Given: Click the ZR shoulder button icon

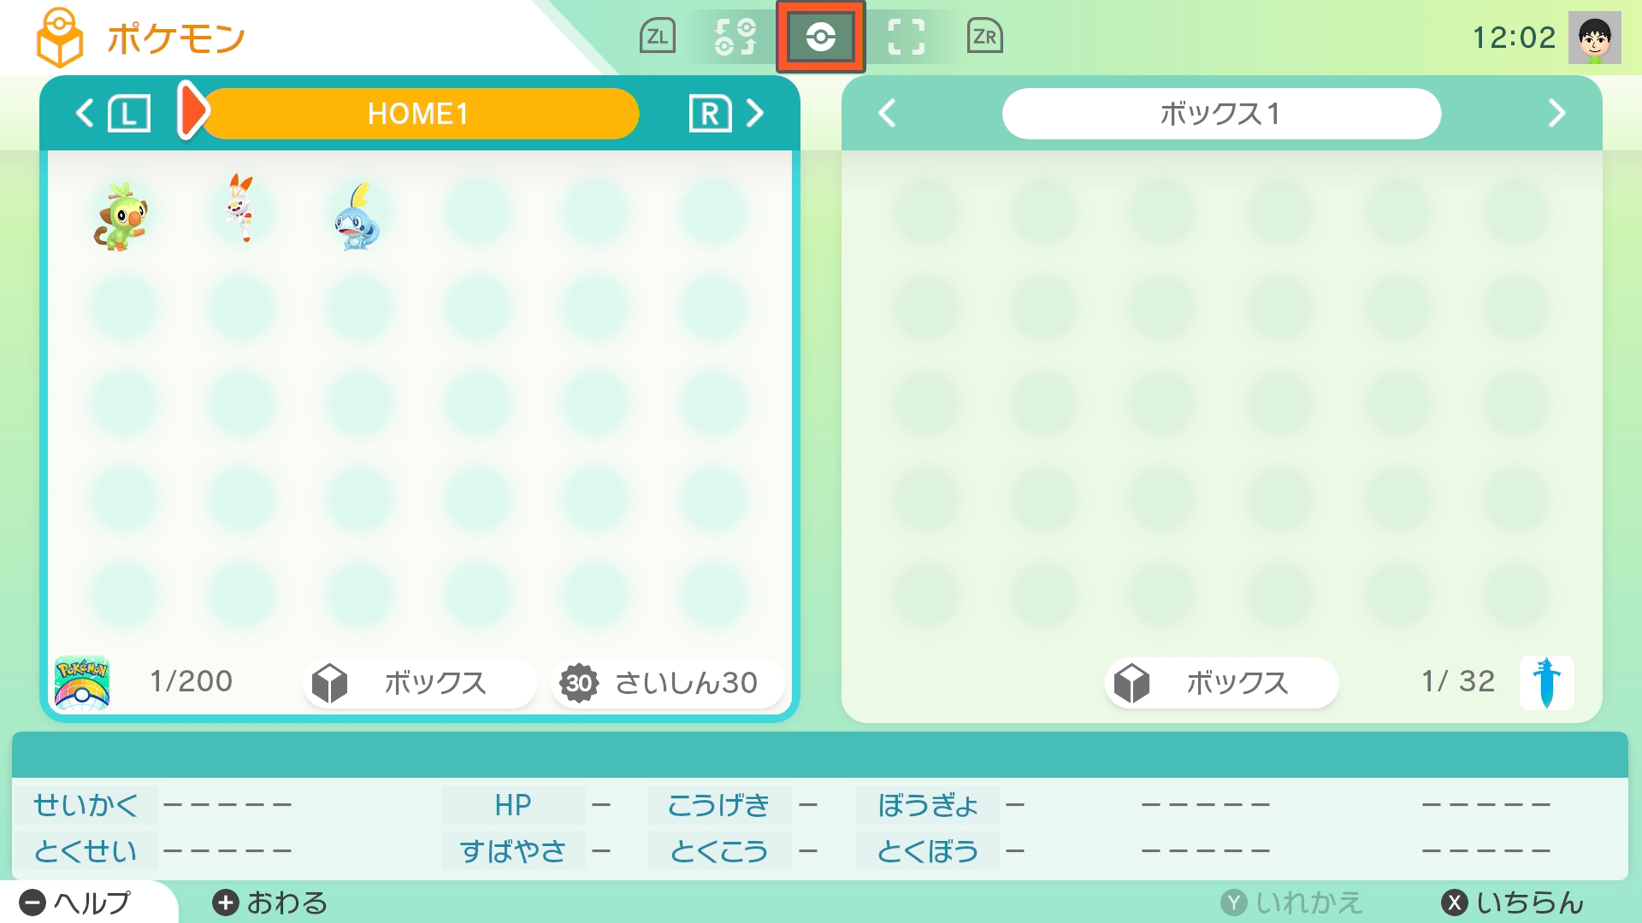Looking at the screenshot, I should [x=984, y=37].
